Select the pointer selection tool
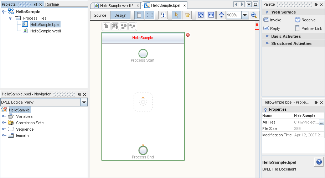This screenshot has height=178, width=325. click(176, 15)
